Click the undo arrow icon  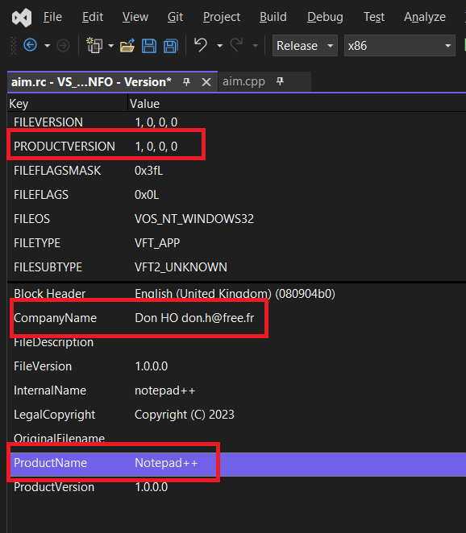coord(201,45)
